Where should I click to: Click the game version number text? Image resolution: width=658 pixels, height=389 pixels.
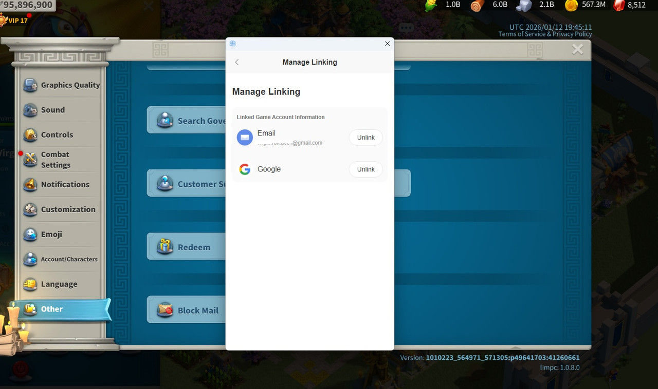coord(503,358)
